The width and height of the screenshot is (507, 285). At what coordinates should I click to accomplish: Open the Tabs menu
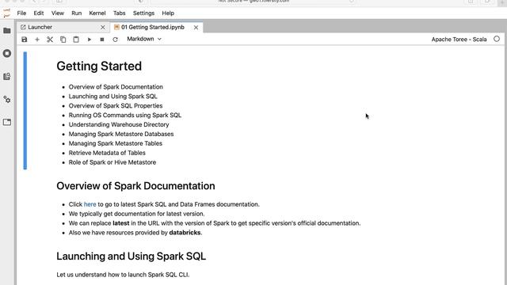[x=120, y=13]
